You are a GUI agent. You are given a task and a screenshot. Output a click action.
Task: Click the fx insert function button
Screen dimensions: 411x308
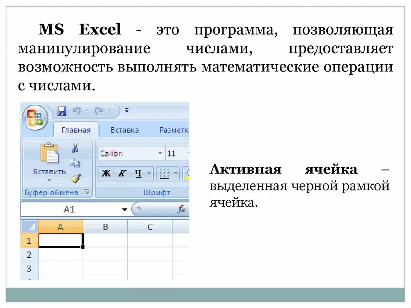tap(181, 209)
